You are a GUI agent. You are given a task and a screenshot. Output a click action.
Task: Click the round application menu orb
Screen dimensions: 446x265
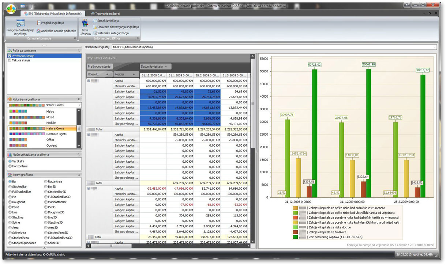[x=11, y=8]
